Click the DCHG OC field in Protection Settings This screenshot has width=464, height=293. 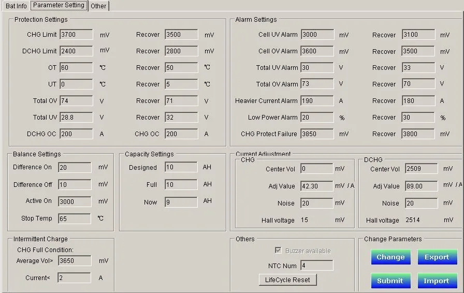pos(76,134)
